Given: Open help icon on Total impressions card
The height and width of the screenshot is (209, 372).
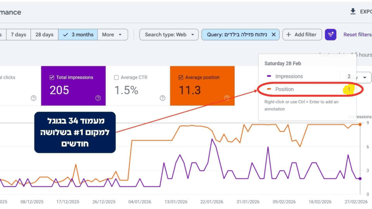Looking at the screenshot, I should 98,98.
